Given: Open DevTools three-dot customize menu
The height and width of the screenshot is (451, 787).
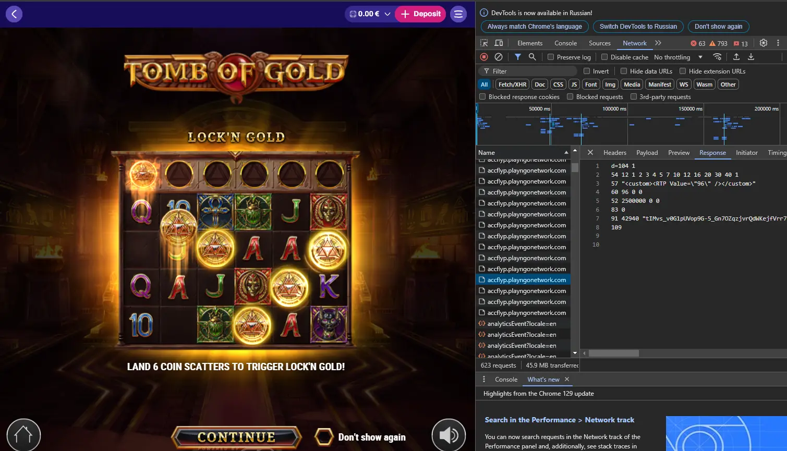Looking at the screenshot, I should click(x=778, y=43).
